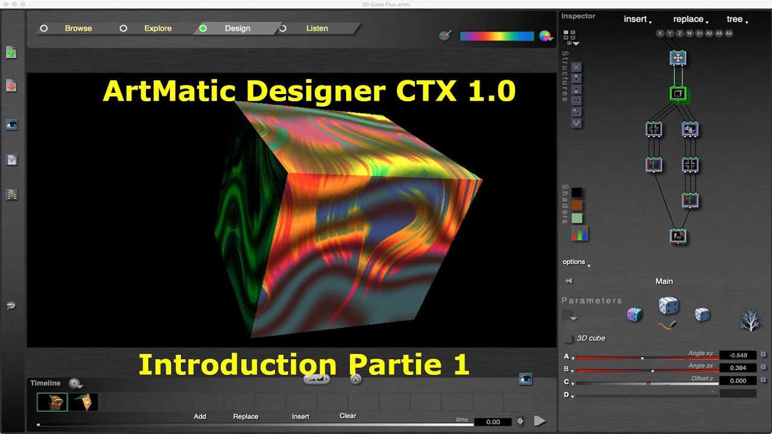
Task: Select the bottom Fxy output node
Action: point(678,236)
